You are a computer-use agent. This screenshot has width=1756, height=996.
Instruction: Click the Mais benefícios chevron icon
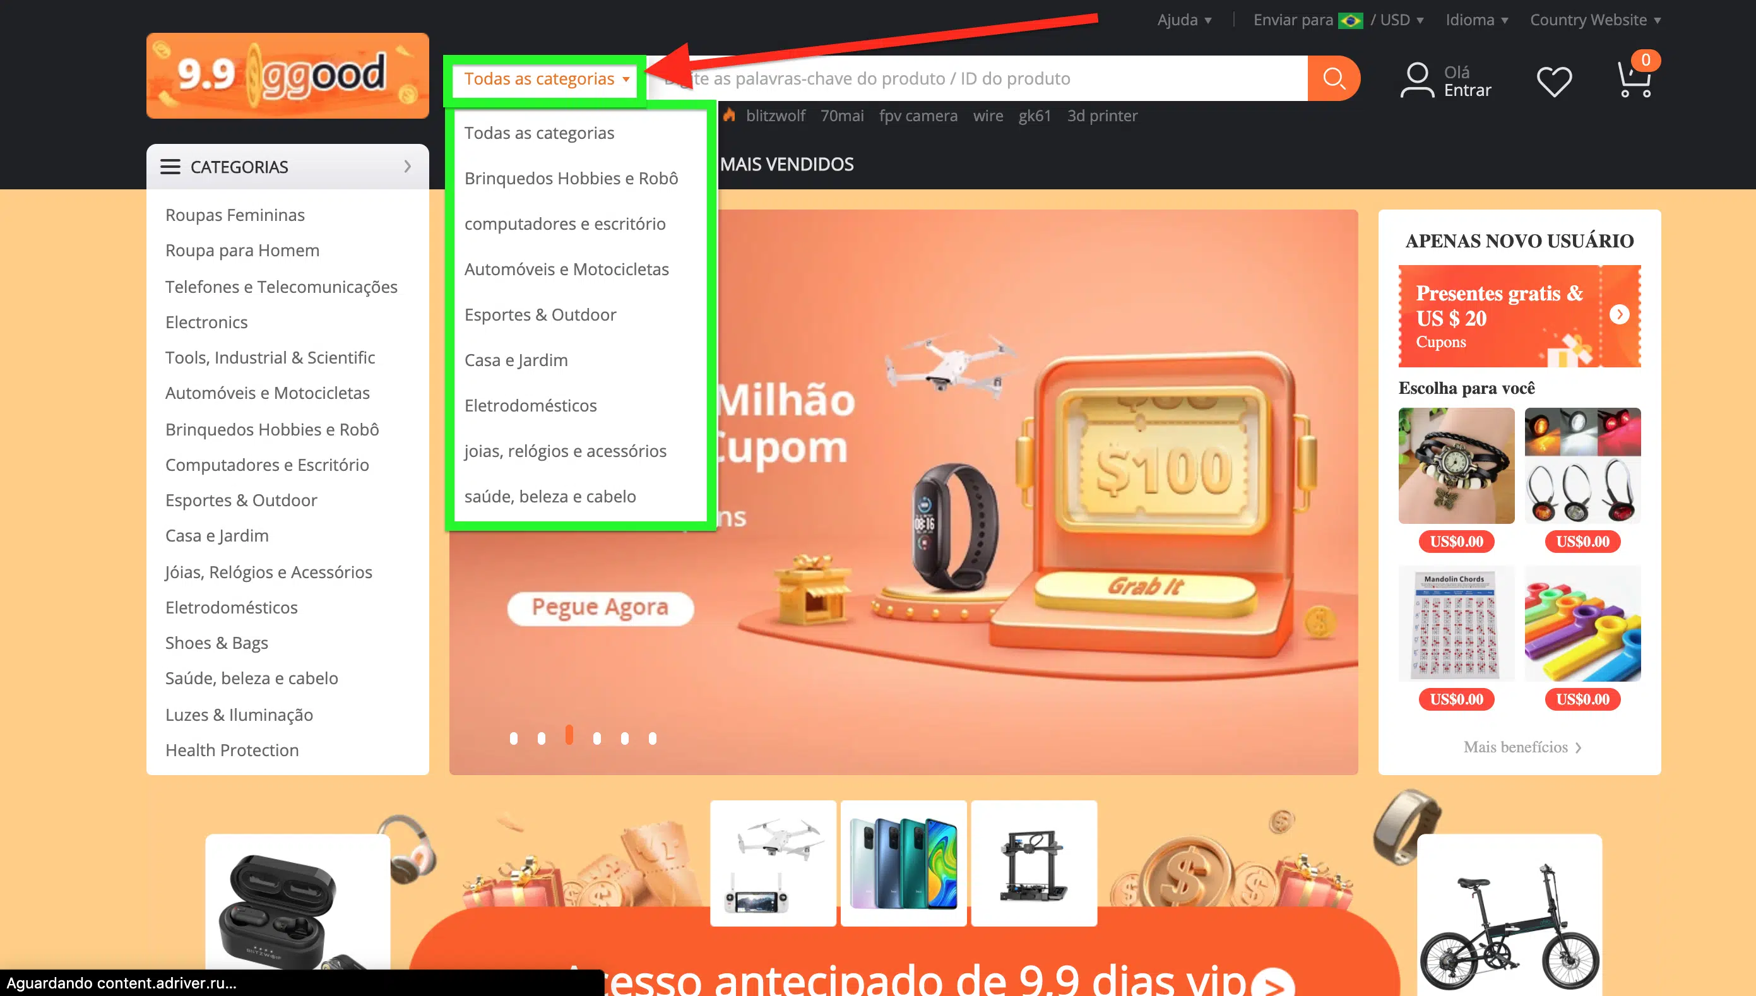(1578, 748)
